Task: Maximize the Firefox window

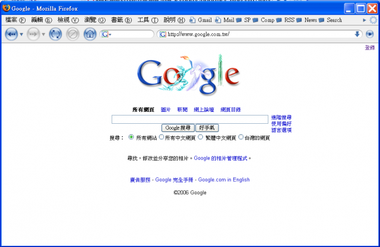Action: [361, 9]
